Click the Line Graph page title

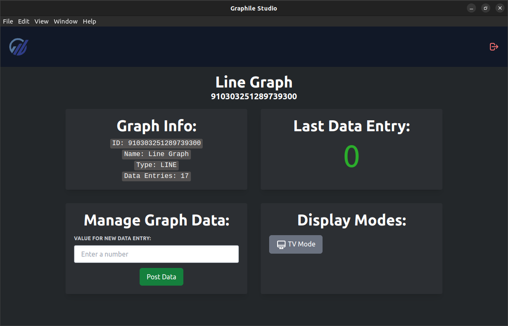(254, 82)
